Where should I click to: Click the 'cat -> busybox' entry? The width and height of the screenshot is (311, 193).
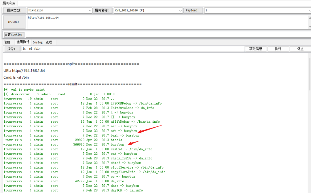[124, 154]
